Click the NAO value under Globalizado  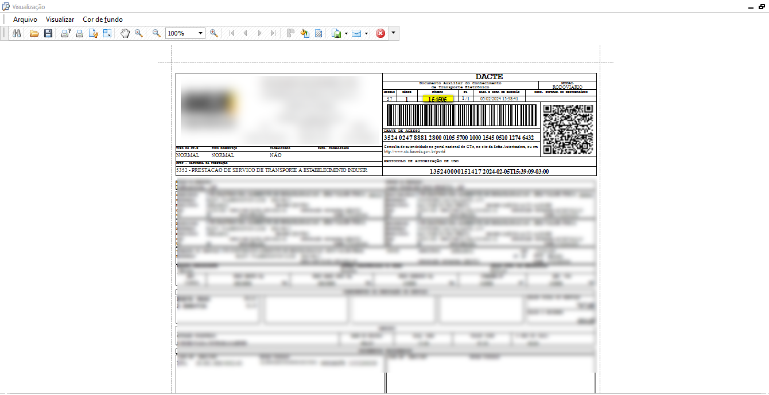pos(275,155)
